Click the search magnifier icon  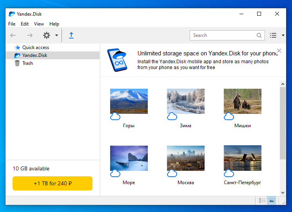(259, 35)
